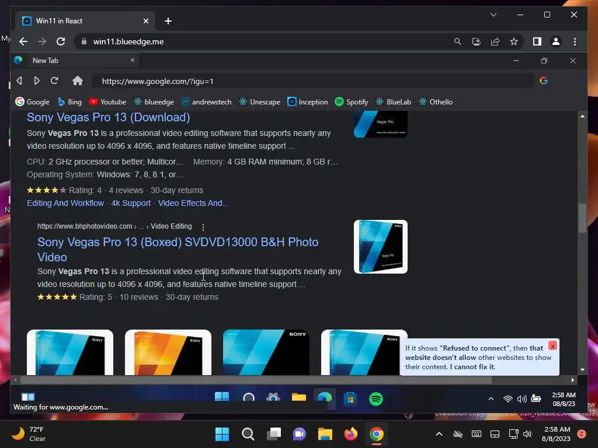The image size is (598, 448).
Task: Open the andrewstech bookmark
Action: pos(206,101)
